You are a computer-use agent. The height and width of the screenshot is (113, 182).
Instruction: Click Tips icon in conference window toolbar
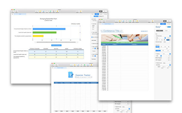[153, 21]
